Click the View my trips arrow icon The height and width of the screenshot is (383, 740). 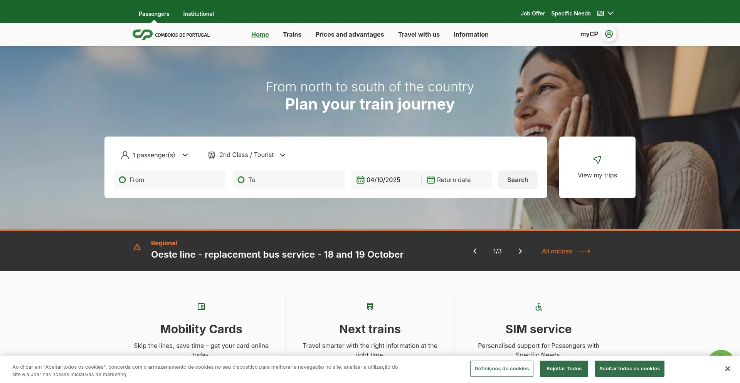597,160
